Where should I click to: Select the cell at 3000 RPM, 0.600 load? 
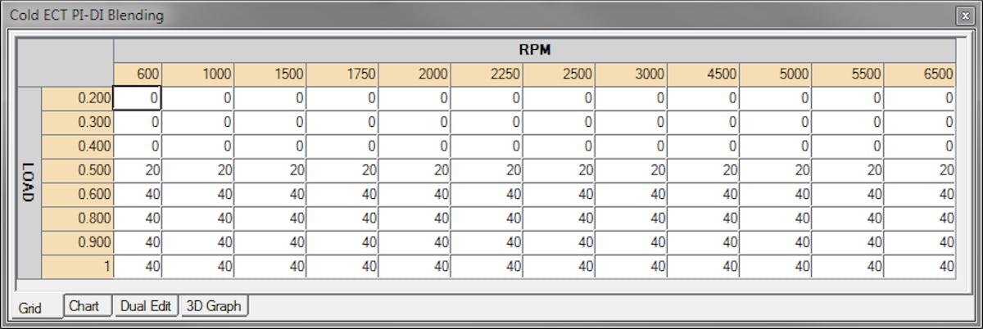click(631, 195)
